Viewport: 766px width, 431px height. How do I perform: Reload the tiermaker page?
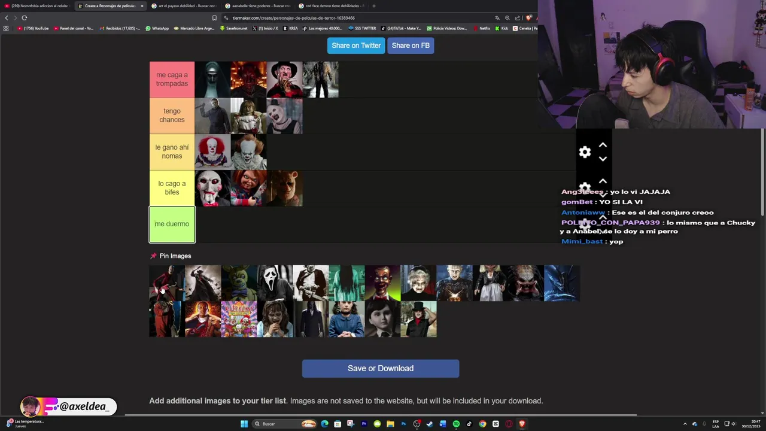pyautogui.click(x=25, y=18)
